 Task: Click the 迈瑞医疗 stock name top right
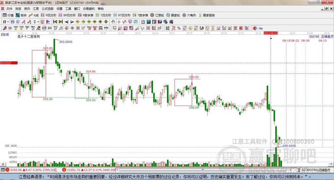[x=327, y=37]
